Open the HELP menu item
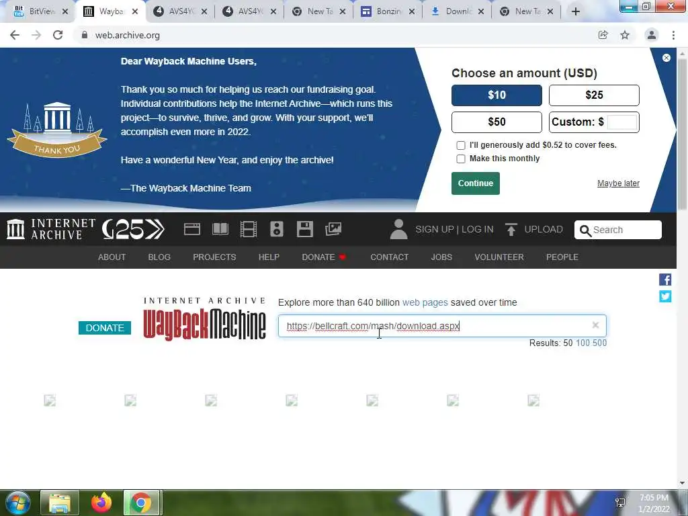Image resolution: width=688 pixels, height=516 pixels. [x=269, y=257]
